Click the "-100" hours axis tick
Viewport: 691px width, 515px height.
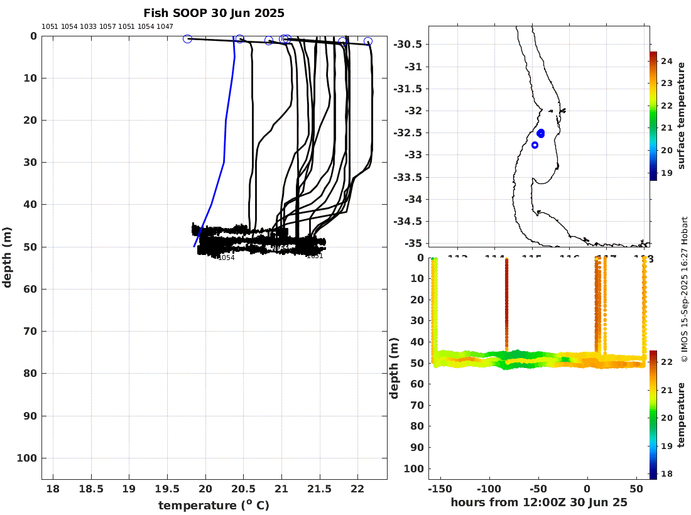[489, 489]
